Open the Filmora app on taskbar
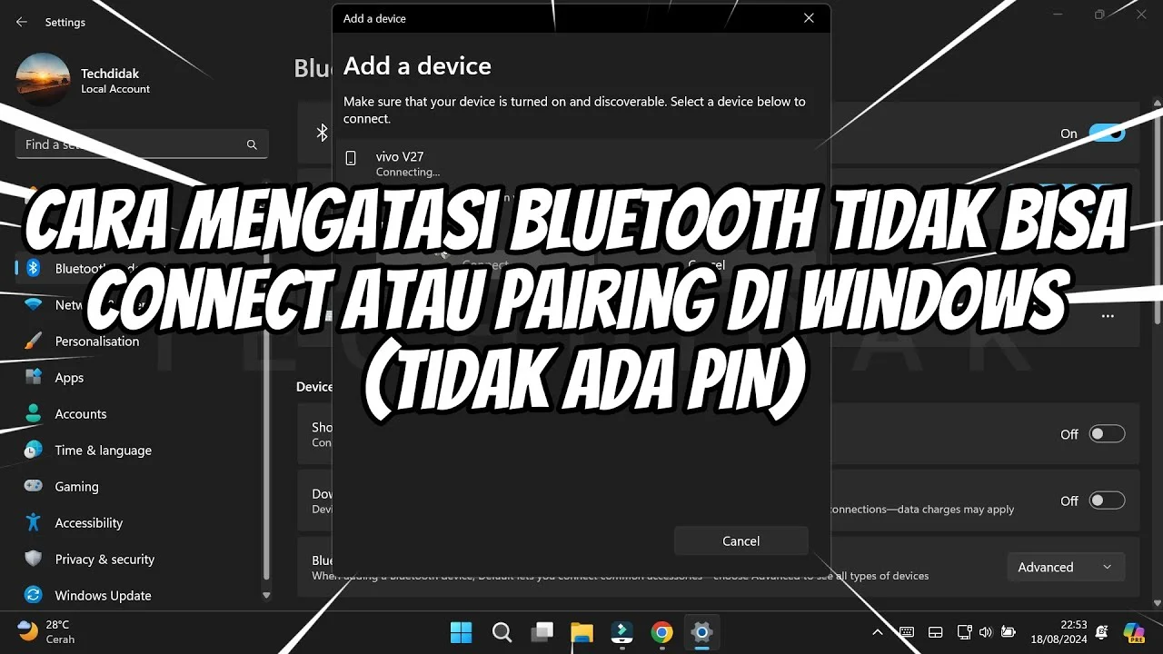The image size is (1163, 654). point(621,632)
